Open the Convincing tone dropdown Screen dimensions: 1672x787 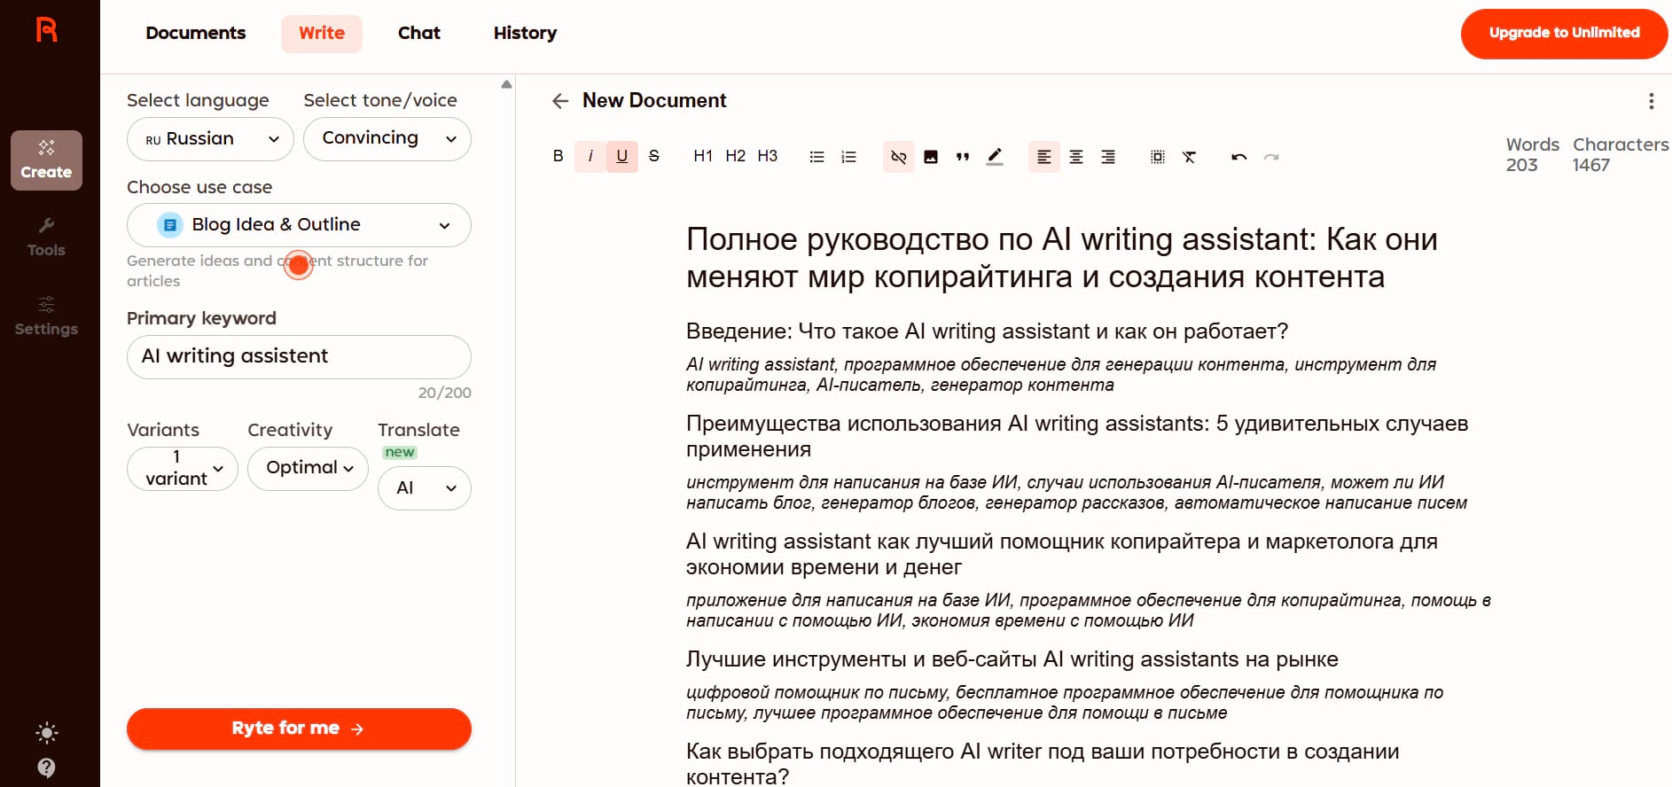(387, 139)
